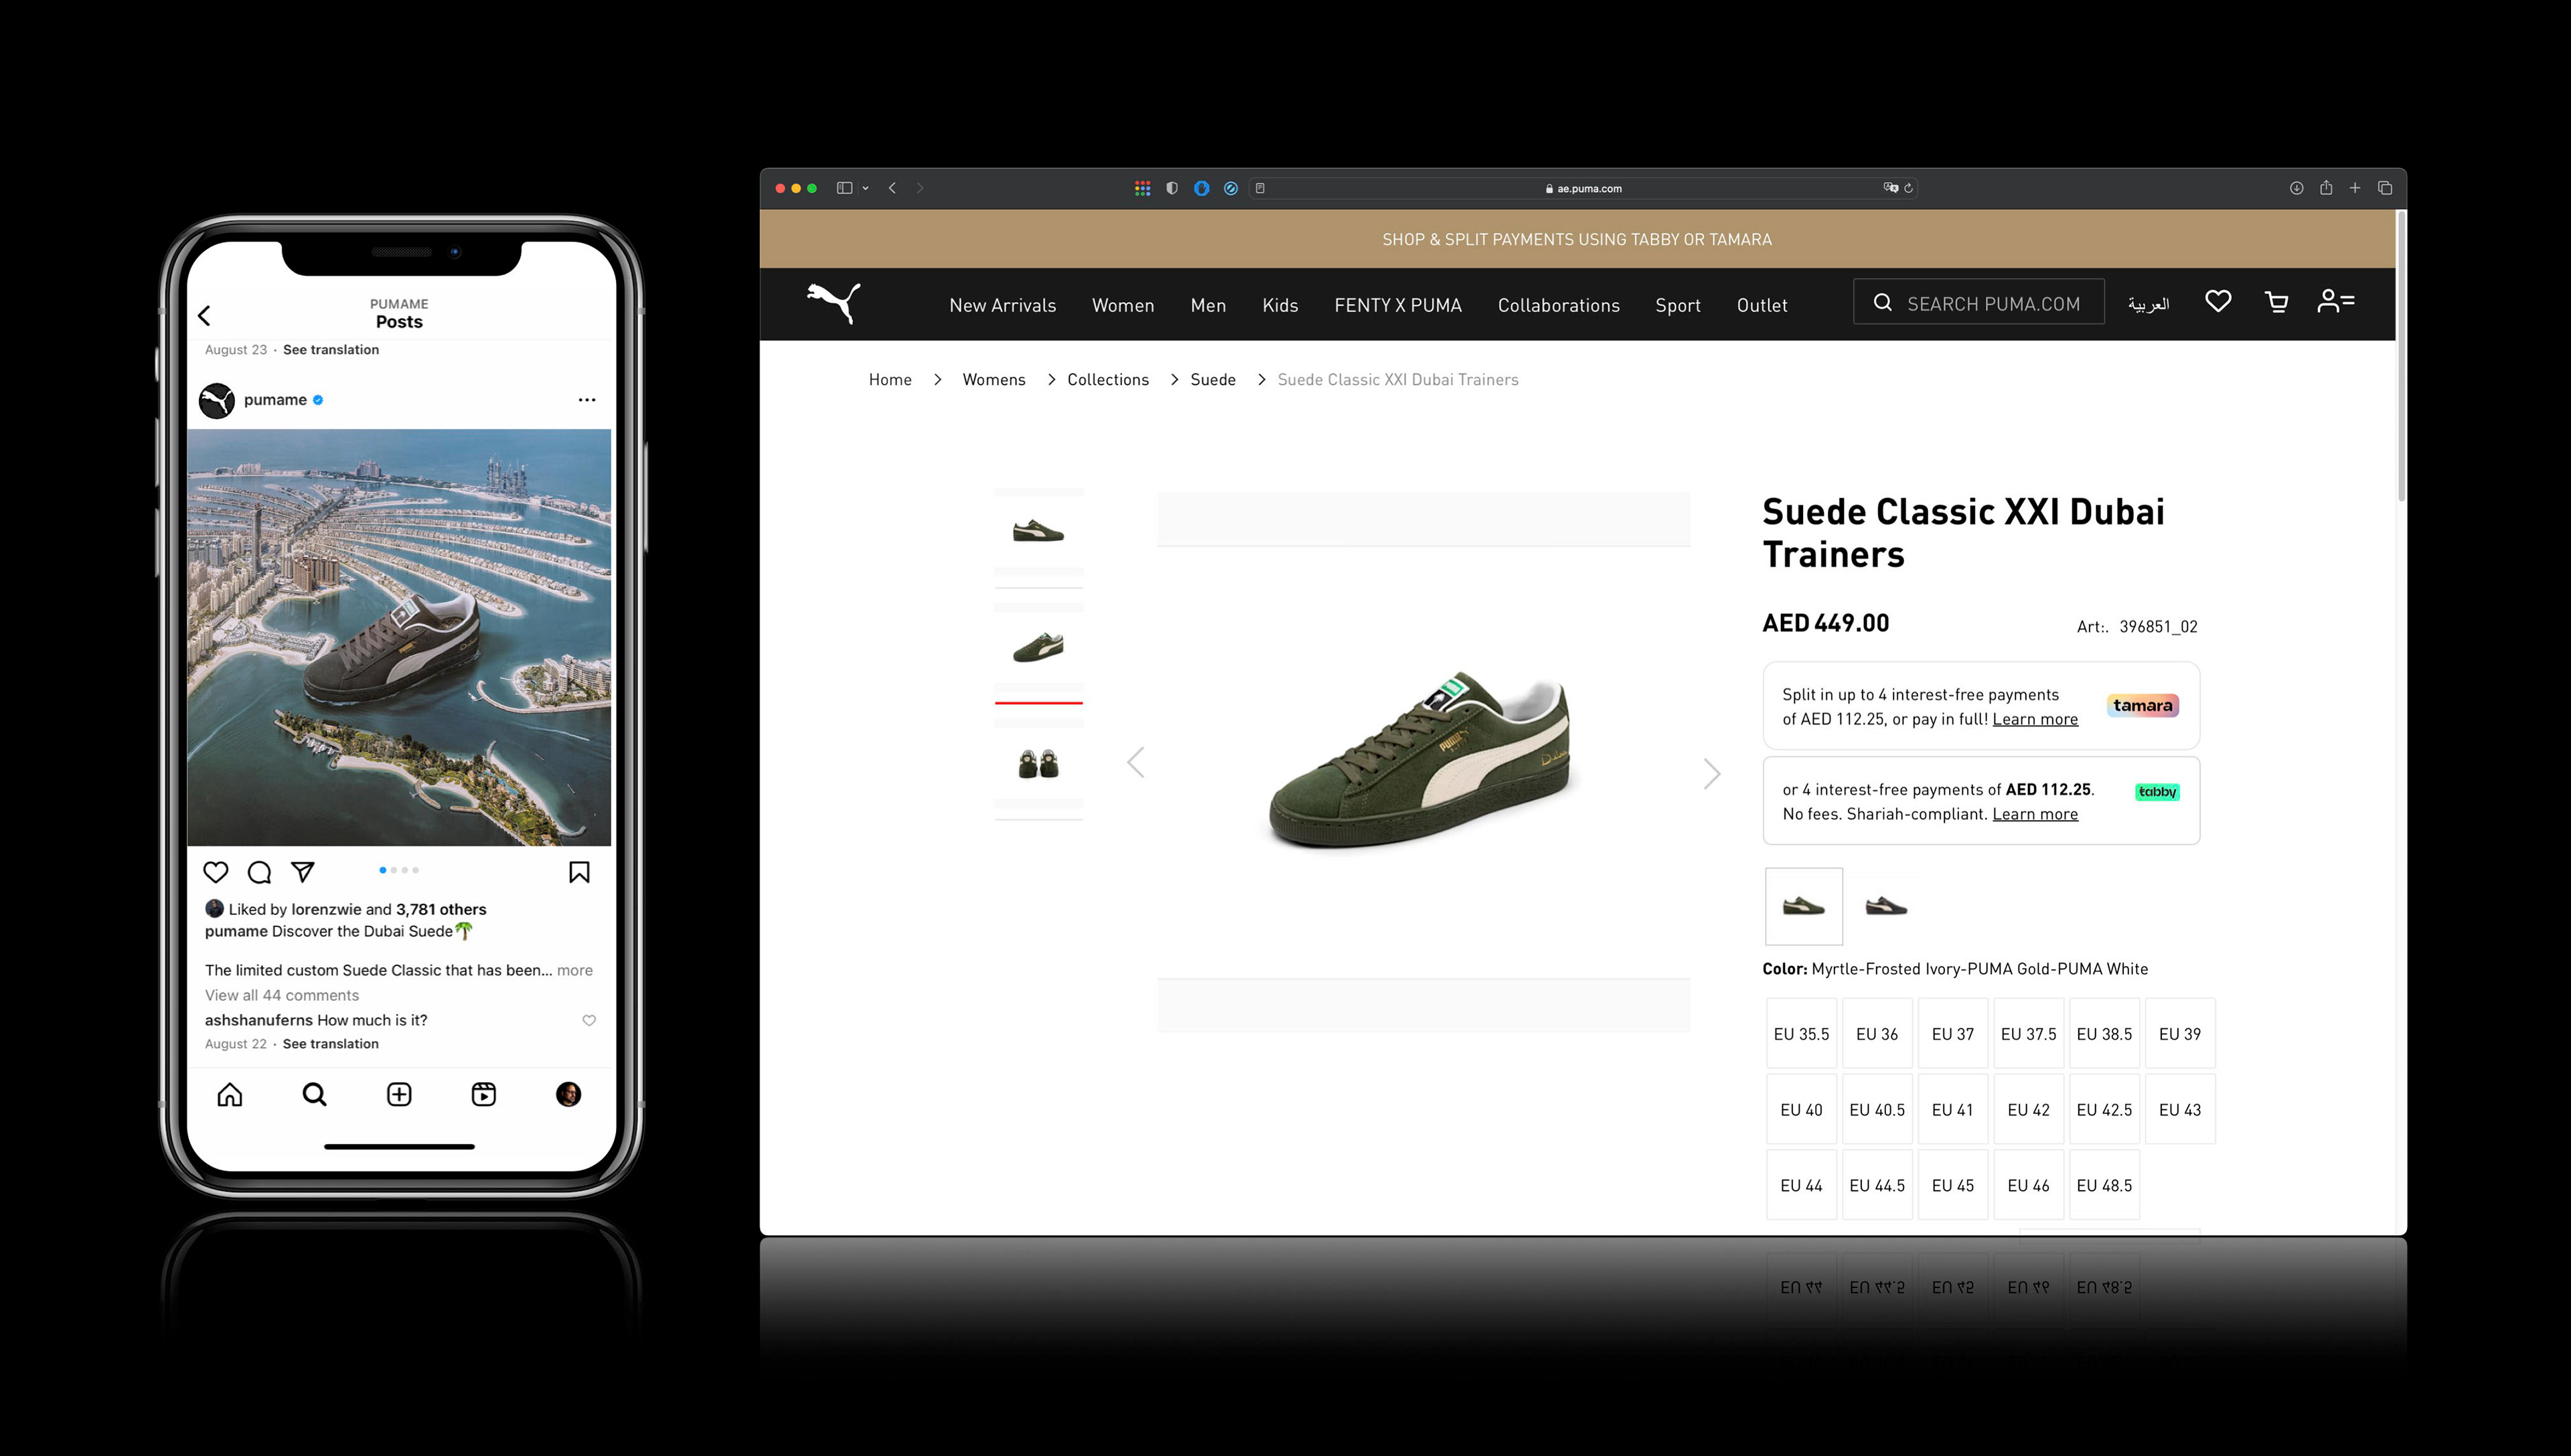2571x1456 pixels.
Task: Open the Outlet menu
Action: [1762, 305]
